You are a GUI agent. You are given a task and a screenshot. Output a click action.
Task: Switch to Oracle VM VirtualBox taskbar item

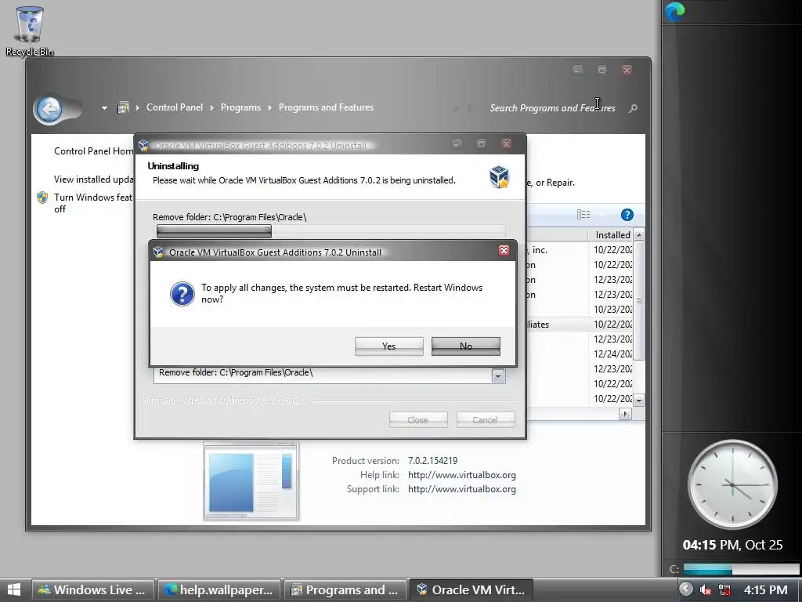click(x=471, y=589)
